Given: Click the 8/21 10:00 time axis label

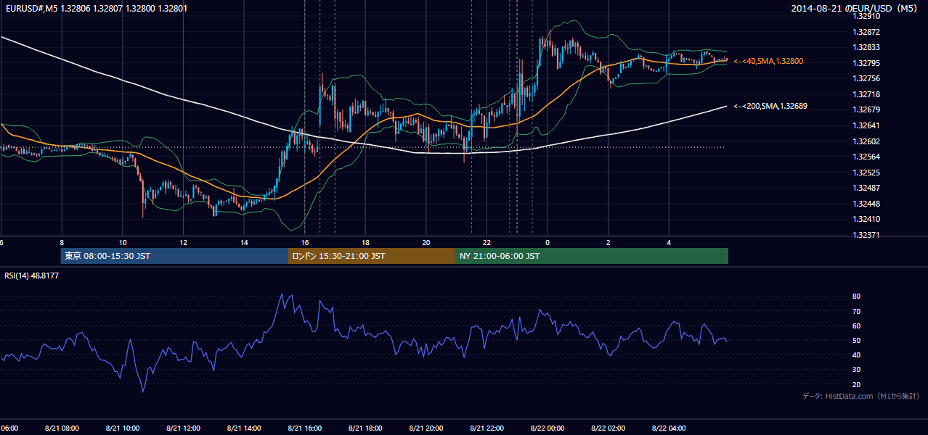Looking at the screenshot, I should coord(122,428).
